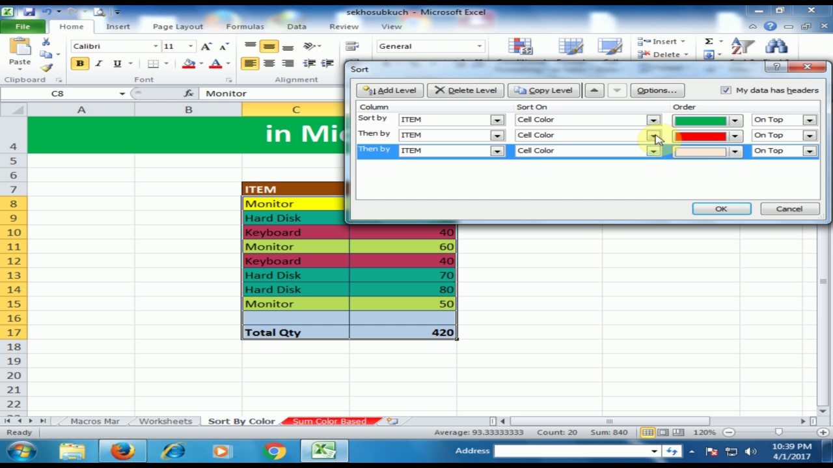Click the Save icon in Quick Access
The width and height of the screenshot is (833, 468).
29,12
